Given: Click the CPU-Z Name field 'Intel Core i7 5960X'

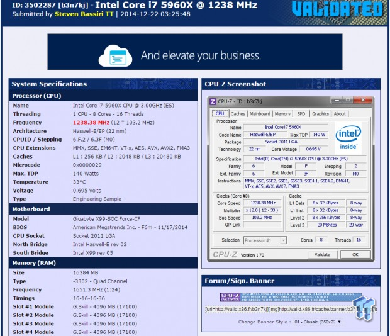Looking at the screenshot, I should [x=286, y=127].
